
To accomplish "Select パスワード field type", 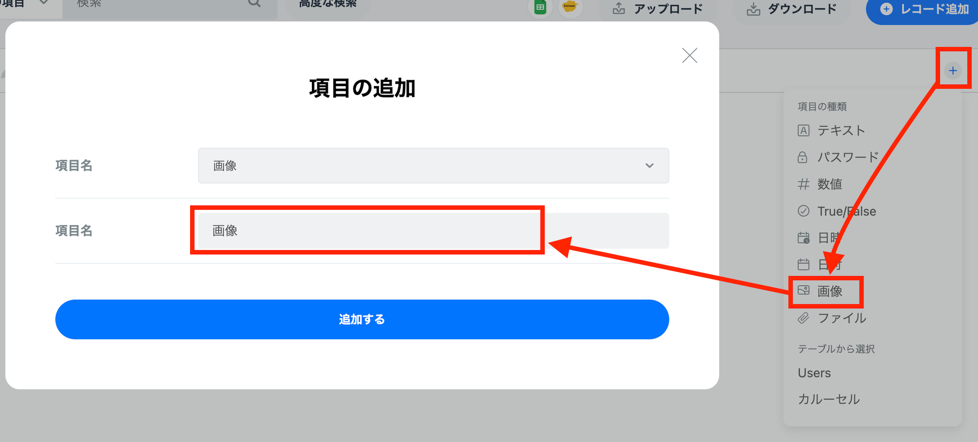I will (838, 157).
